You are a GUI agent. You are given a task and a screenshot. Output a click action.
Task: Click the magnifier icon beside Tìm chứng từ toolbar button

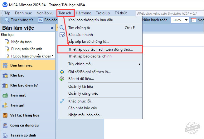7,20
